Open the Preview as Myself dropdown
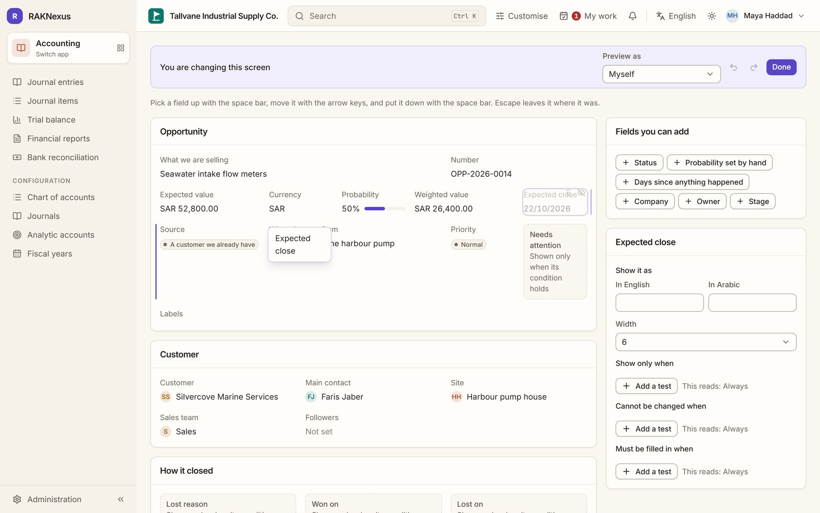Image resolution: width=820 pixels, height=513 pixels. pos(661,74)
